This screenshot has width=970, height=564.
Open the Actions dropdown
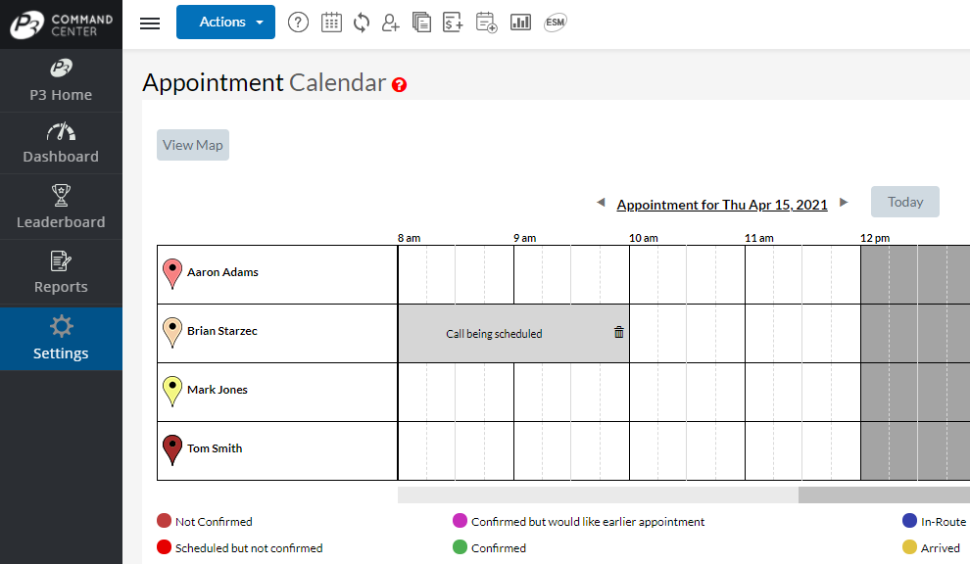(x=225, y=22)
